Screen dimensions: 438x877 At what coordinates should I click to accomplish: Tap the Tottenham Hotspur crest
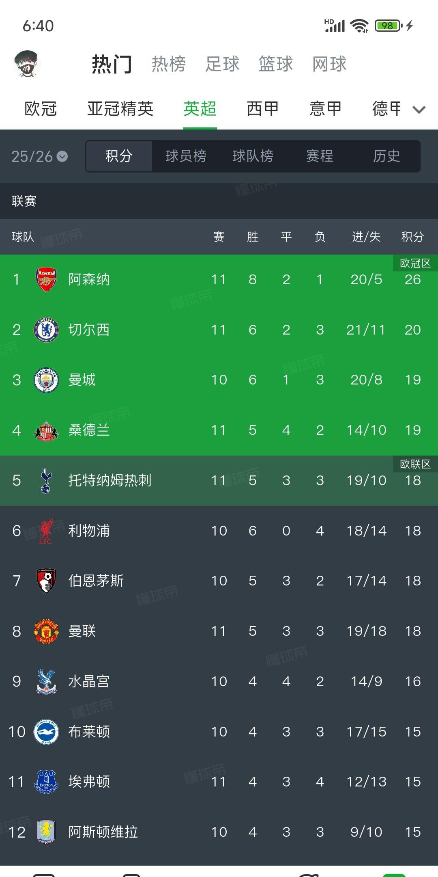46,480
